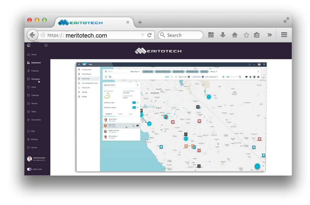This screenshot has height=205, width=310.
Task: Toggle the Light mode switch
Action: coord(29,169)
